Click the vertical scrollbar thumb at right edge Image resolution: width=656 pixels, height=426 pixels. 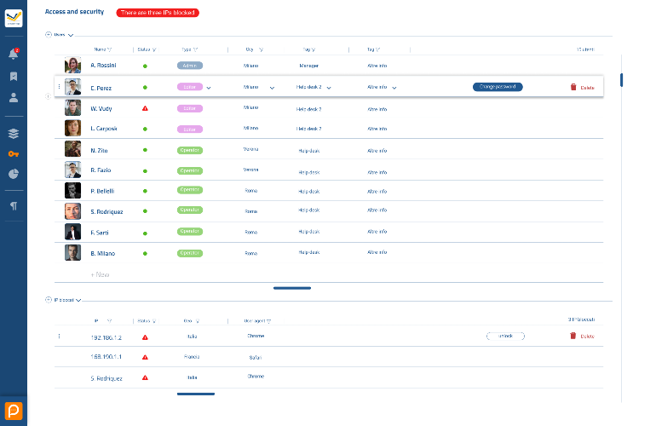[x=621, y=80]
